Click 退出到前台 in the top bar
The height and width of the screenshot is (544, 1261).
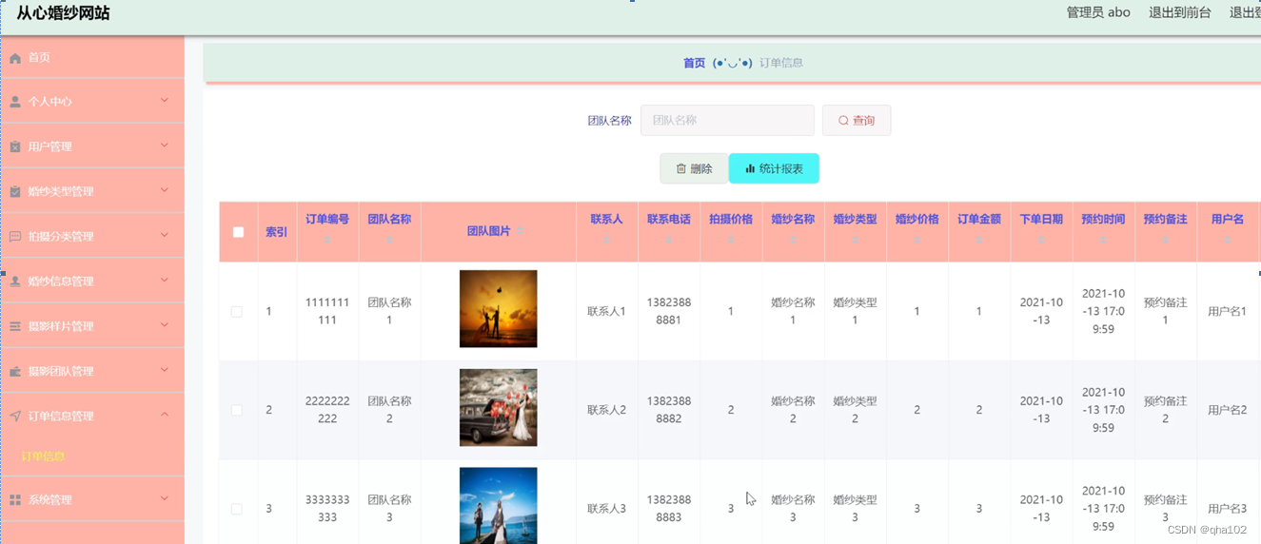click(1180, 12)
